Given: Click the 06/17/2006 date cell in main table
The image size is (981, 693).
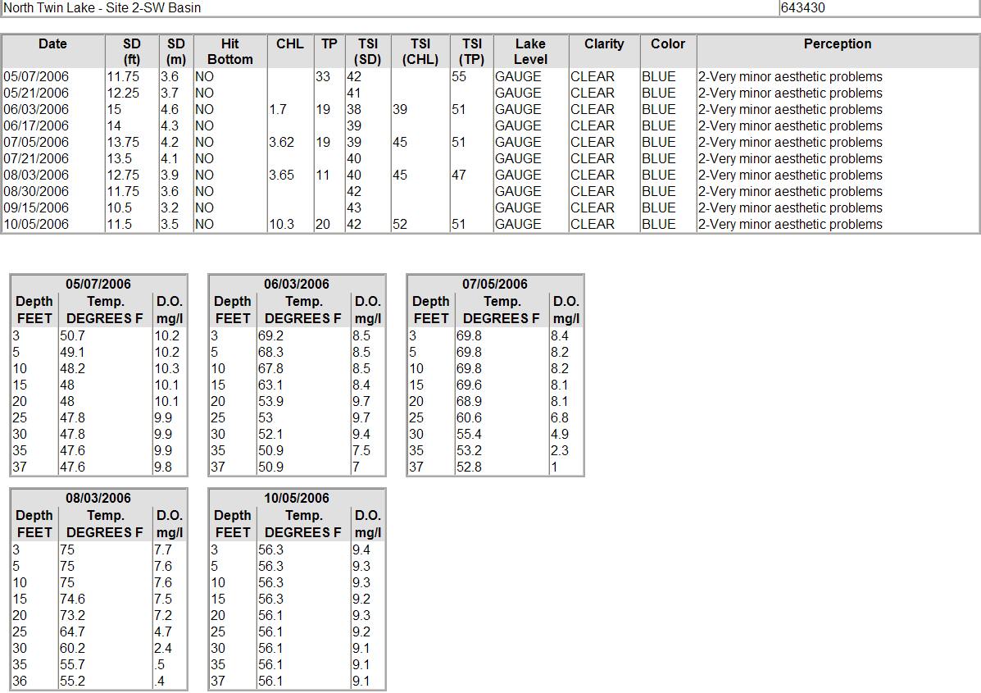Looking at the screenshot, I should pos(37,125).
